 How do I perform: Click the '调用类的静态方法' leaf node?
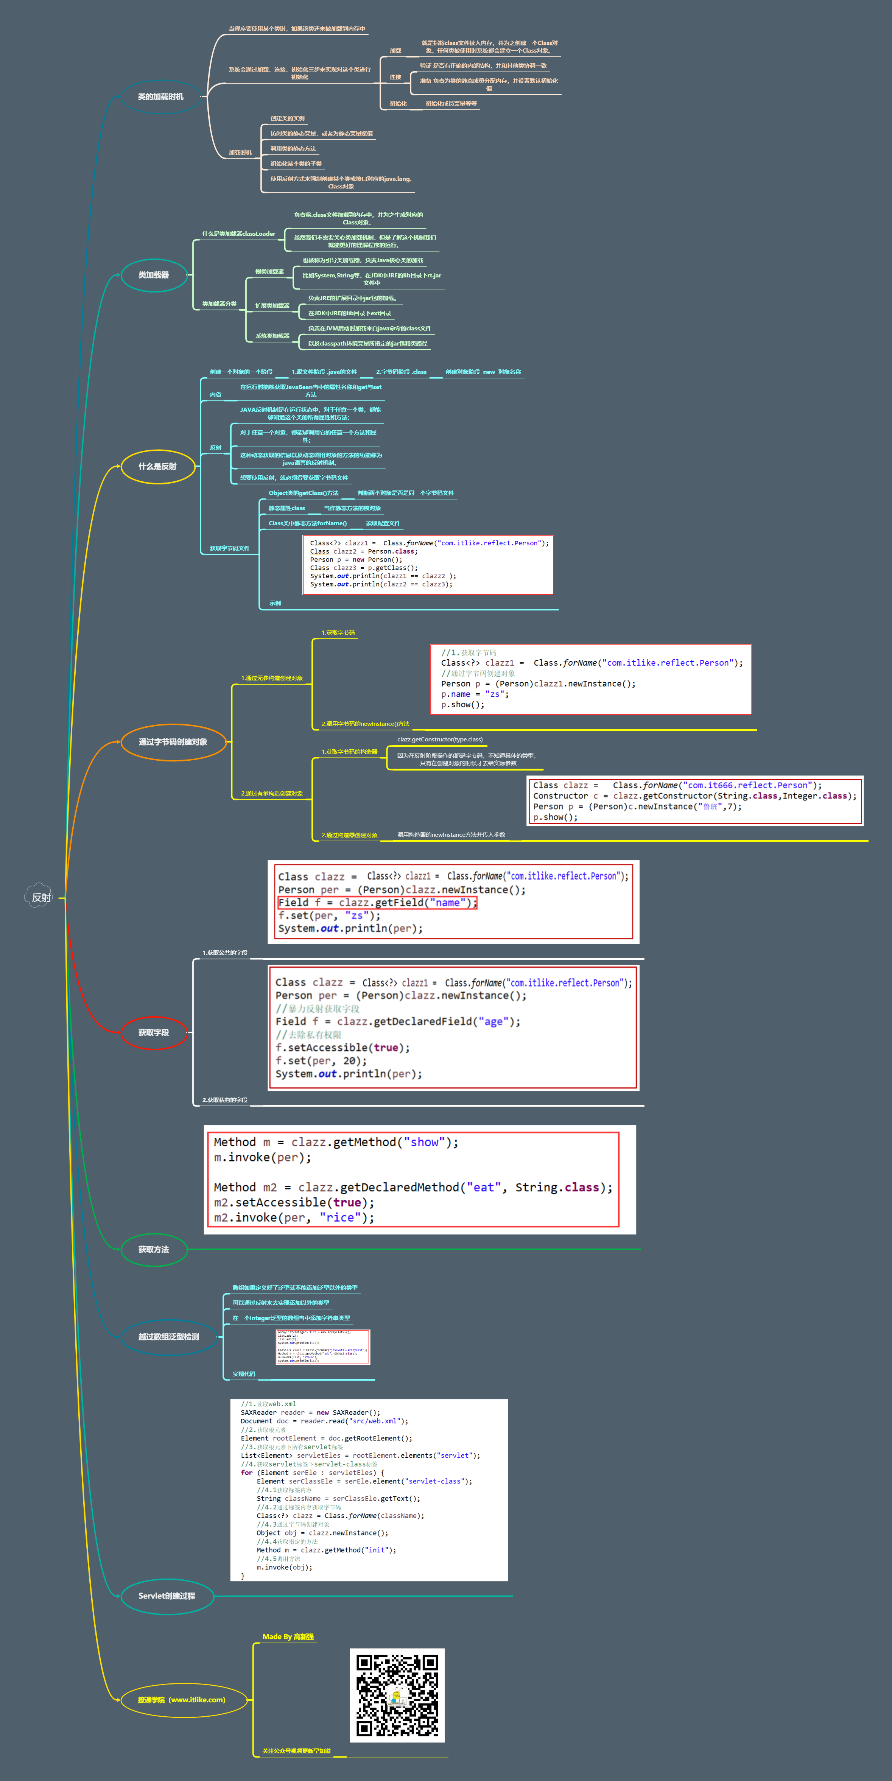click(293, 149)
